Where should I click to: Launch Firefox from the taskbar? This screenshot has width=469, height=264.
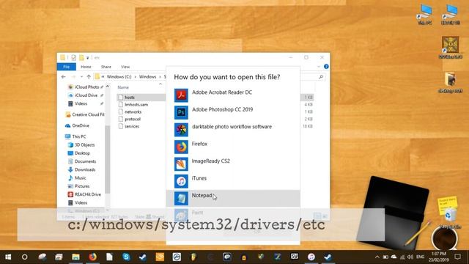point(92,257)
